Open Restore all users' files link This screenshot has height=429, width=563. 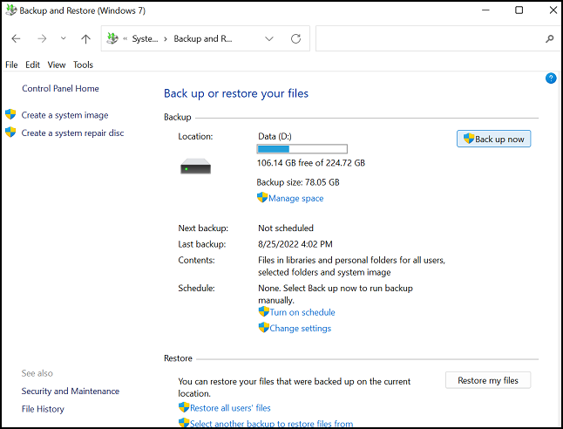pyautogui.click(x=230, y=408)
